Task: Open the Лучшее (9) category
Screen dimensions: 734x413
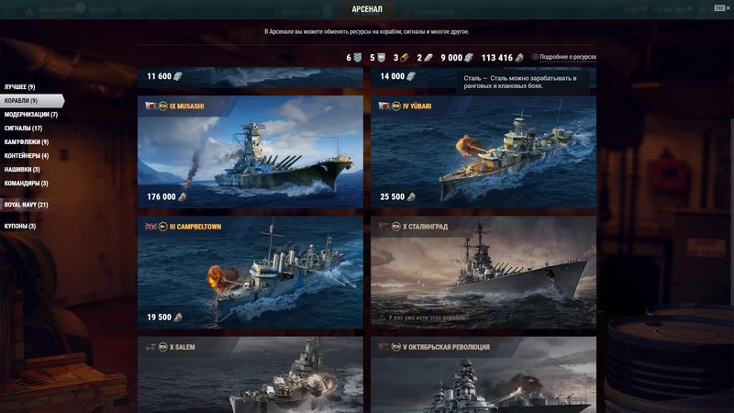Action: (19, 87)
